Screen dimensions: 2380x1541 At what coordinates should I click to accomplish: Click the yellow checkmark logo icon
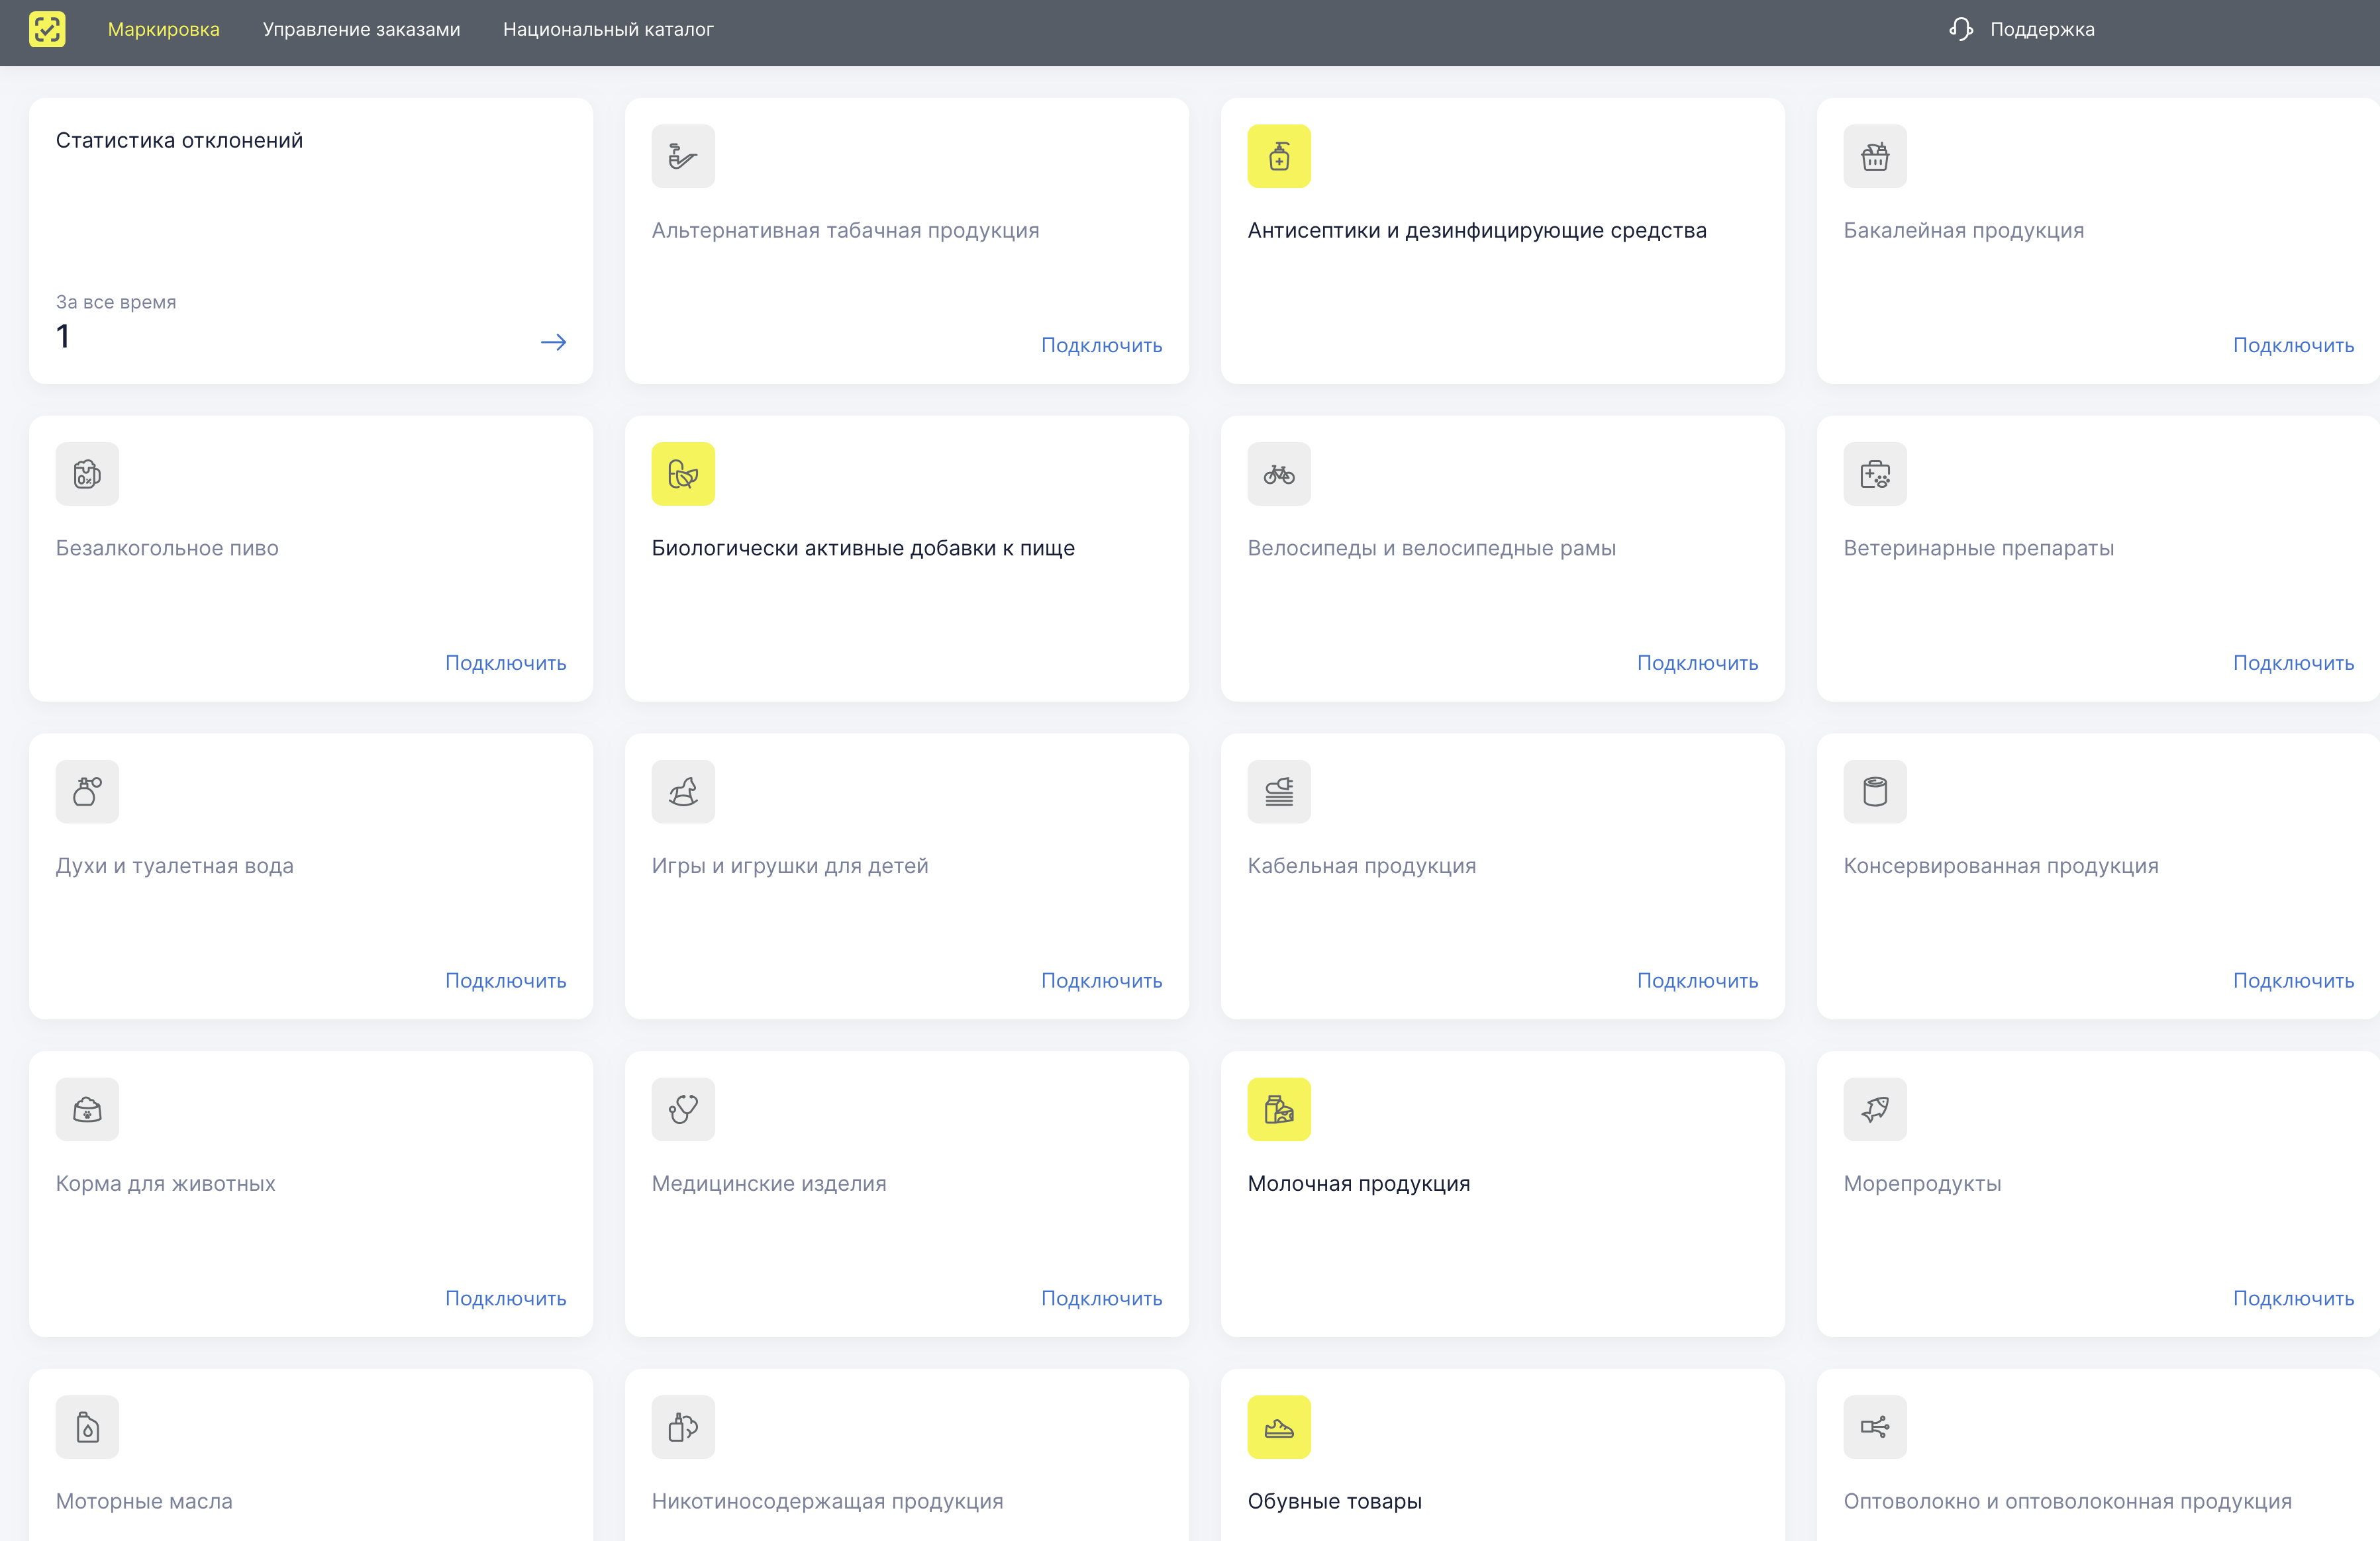coord(47,29)
